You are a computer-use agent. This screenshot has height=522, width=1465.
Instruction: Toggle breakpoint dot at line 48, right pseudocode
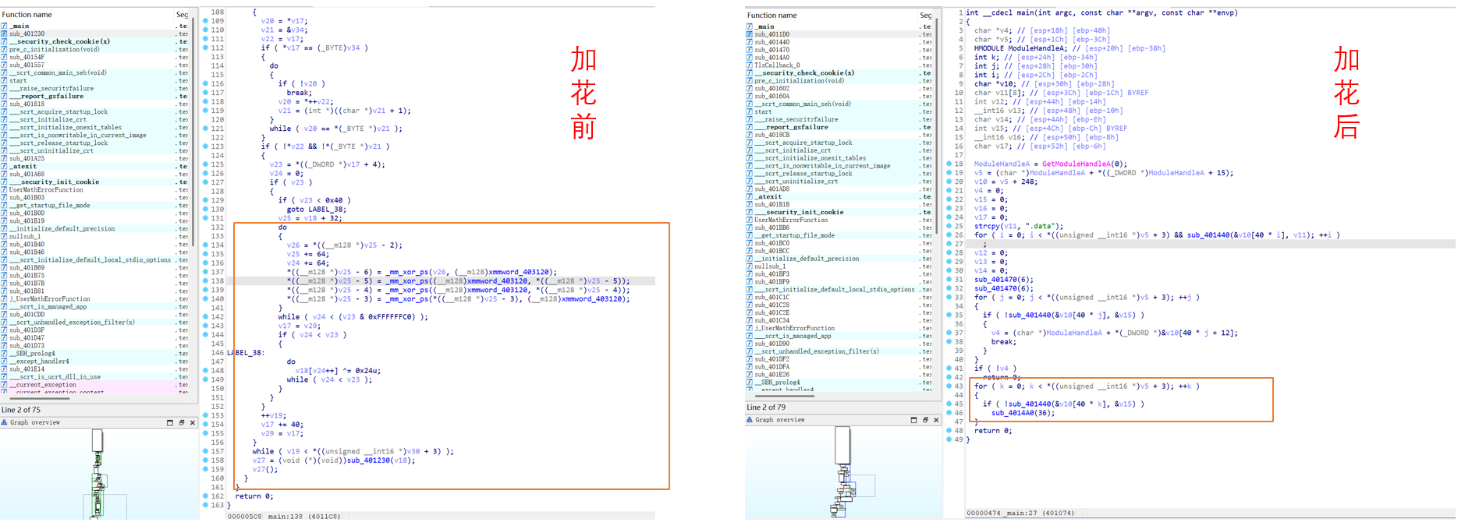tap(949, 430)
